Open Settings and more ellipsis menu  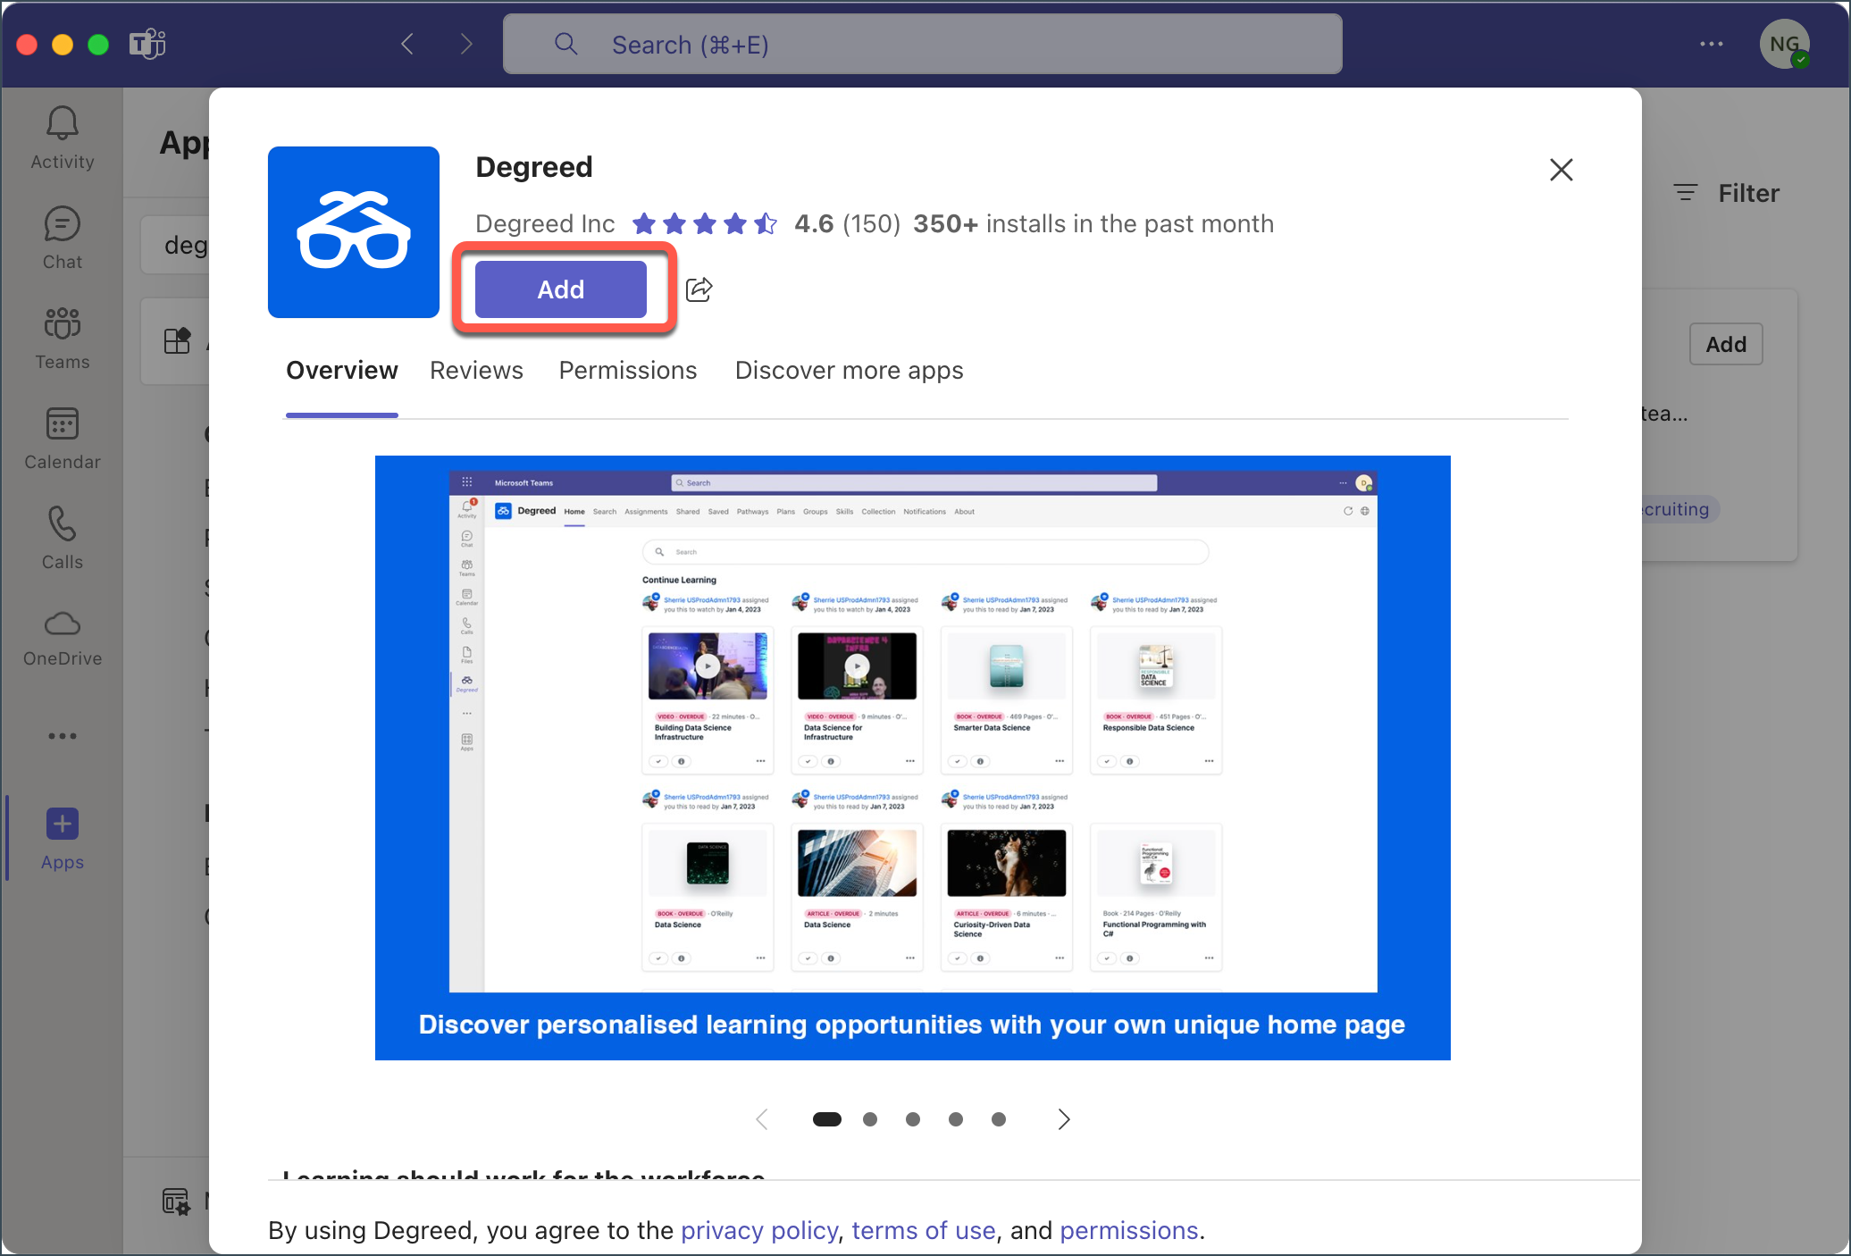1712,44
